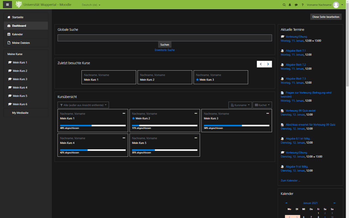
Task: Open messages speech bubble icon
Action: pyautogui.click(x=296, y=5)
